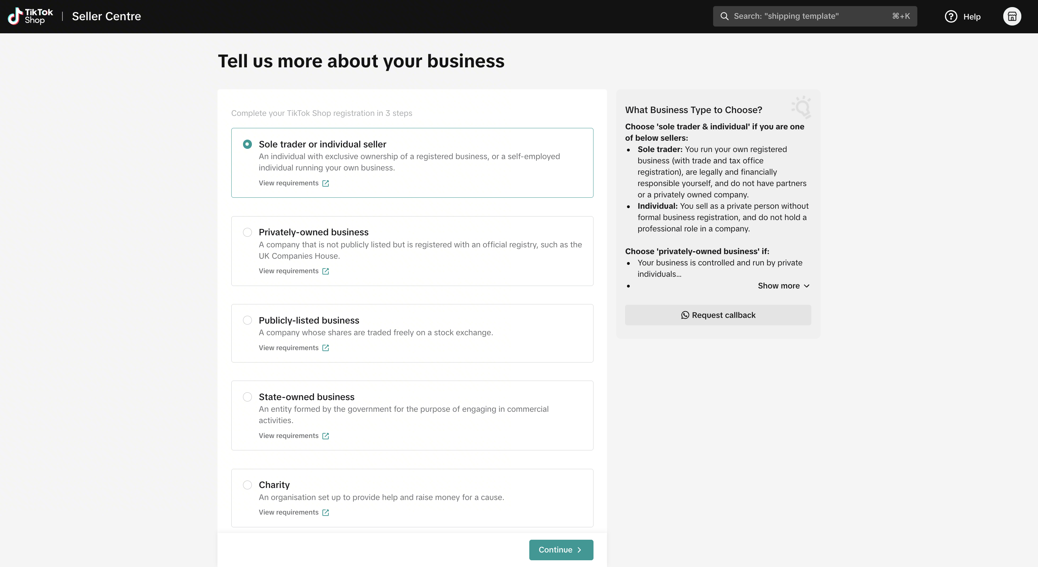Image resolution: width=1038 pixels, height=567 pixels.
Task: Click the Request callback button
Action: [x=718, y=315]
